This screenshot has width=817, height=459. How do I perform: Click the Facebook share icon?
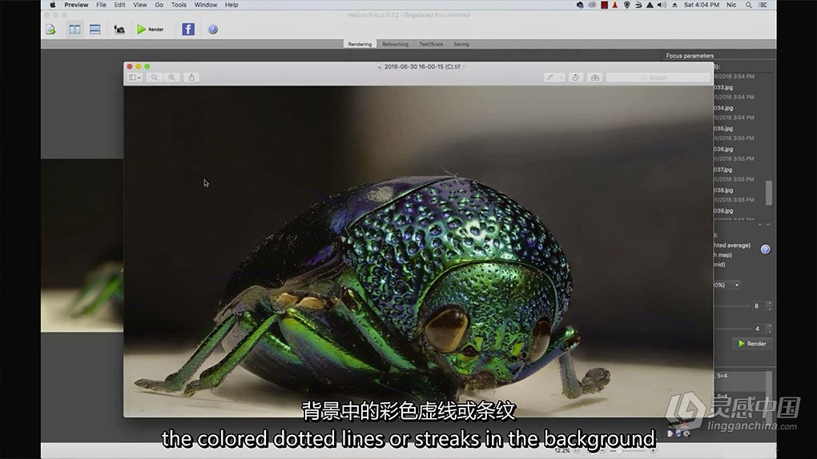pyautogui.click(x=188, y=30)
